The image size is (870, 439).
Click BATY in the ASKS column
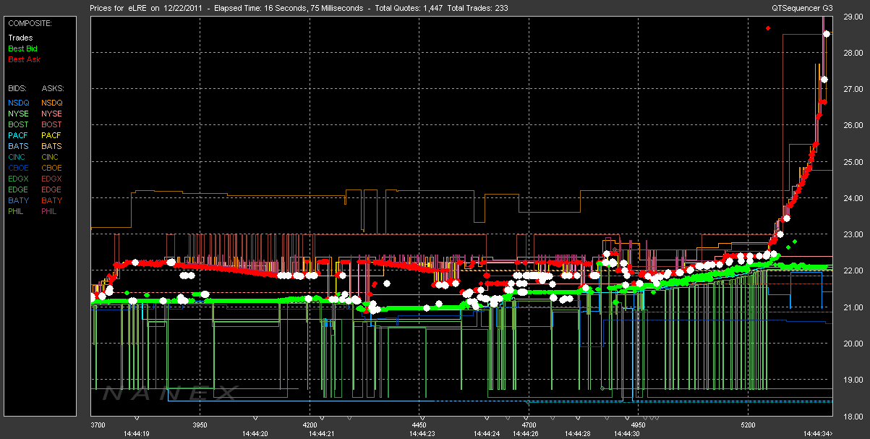click(51, 200)
